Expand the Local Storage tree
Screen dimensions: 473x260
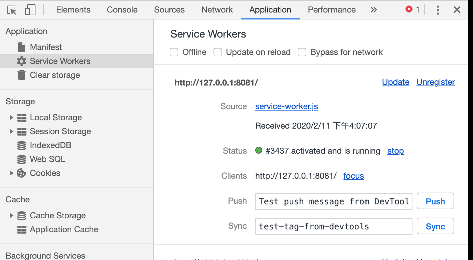11,117
